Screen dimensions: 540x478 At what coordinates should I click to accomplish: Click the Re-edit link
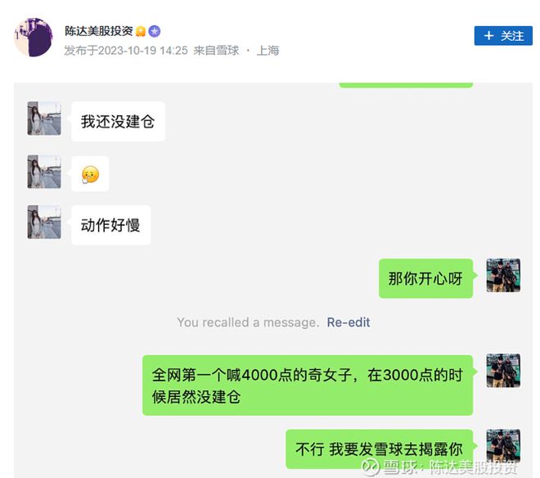pyautogui.click(x=349, y=322)
